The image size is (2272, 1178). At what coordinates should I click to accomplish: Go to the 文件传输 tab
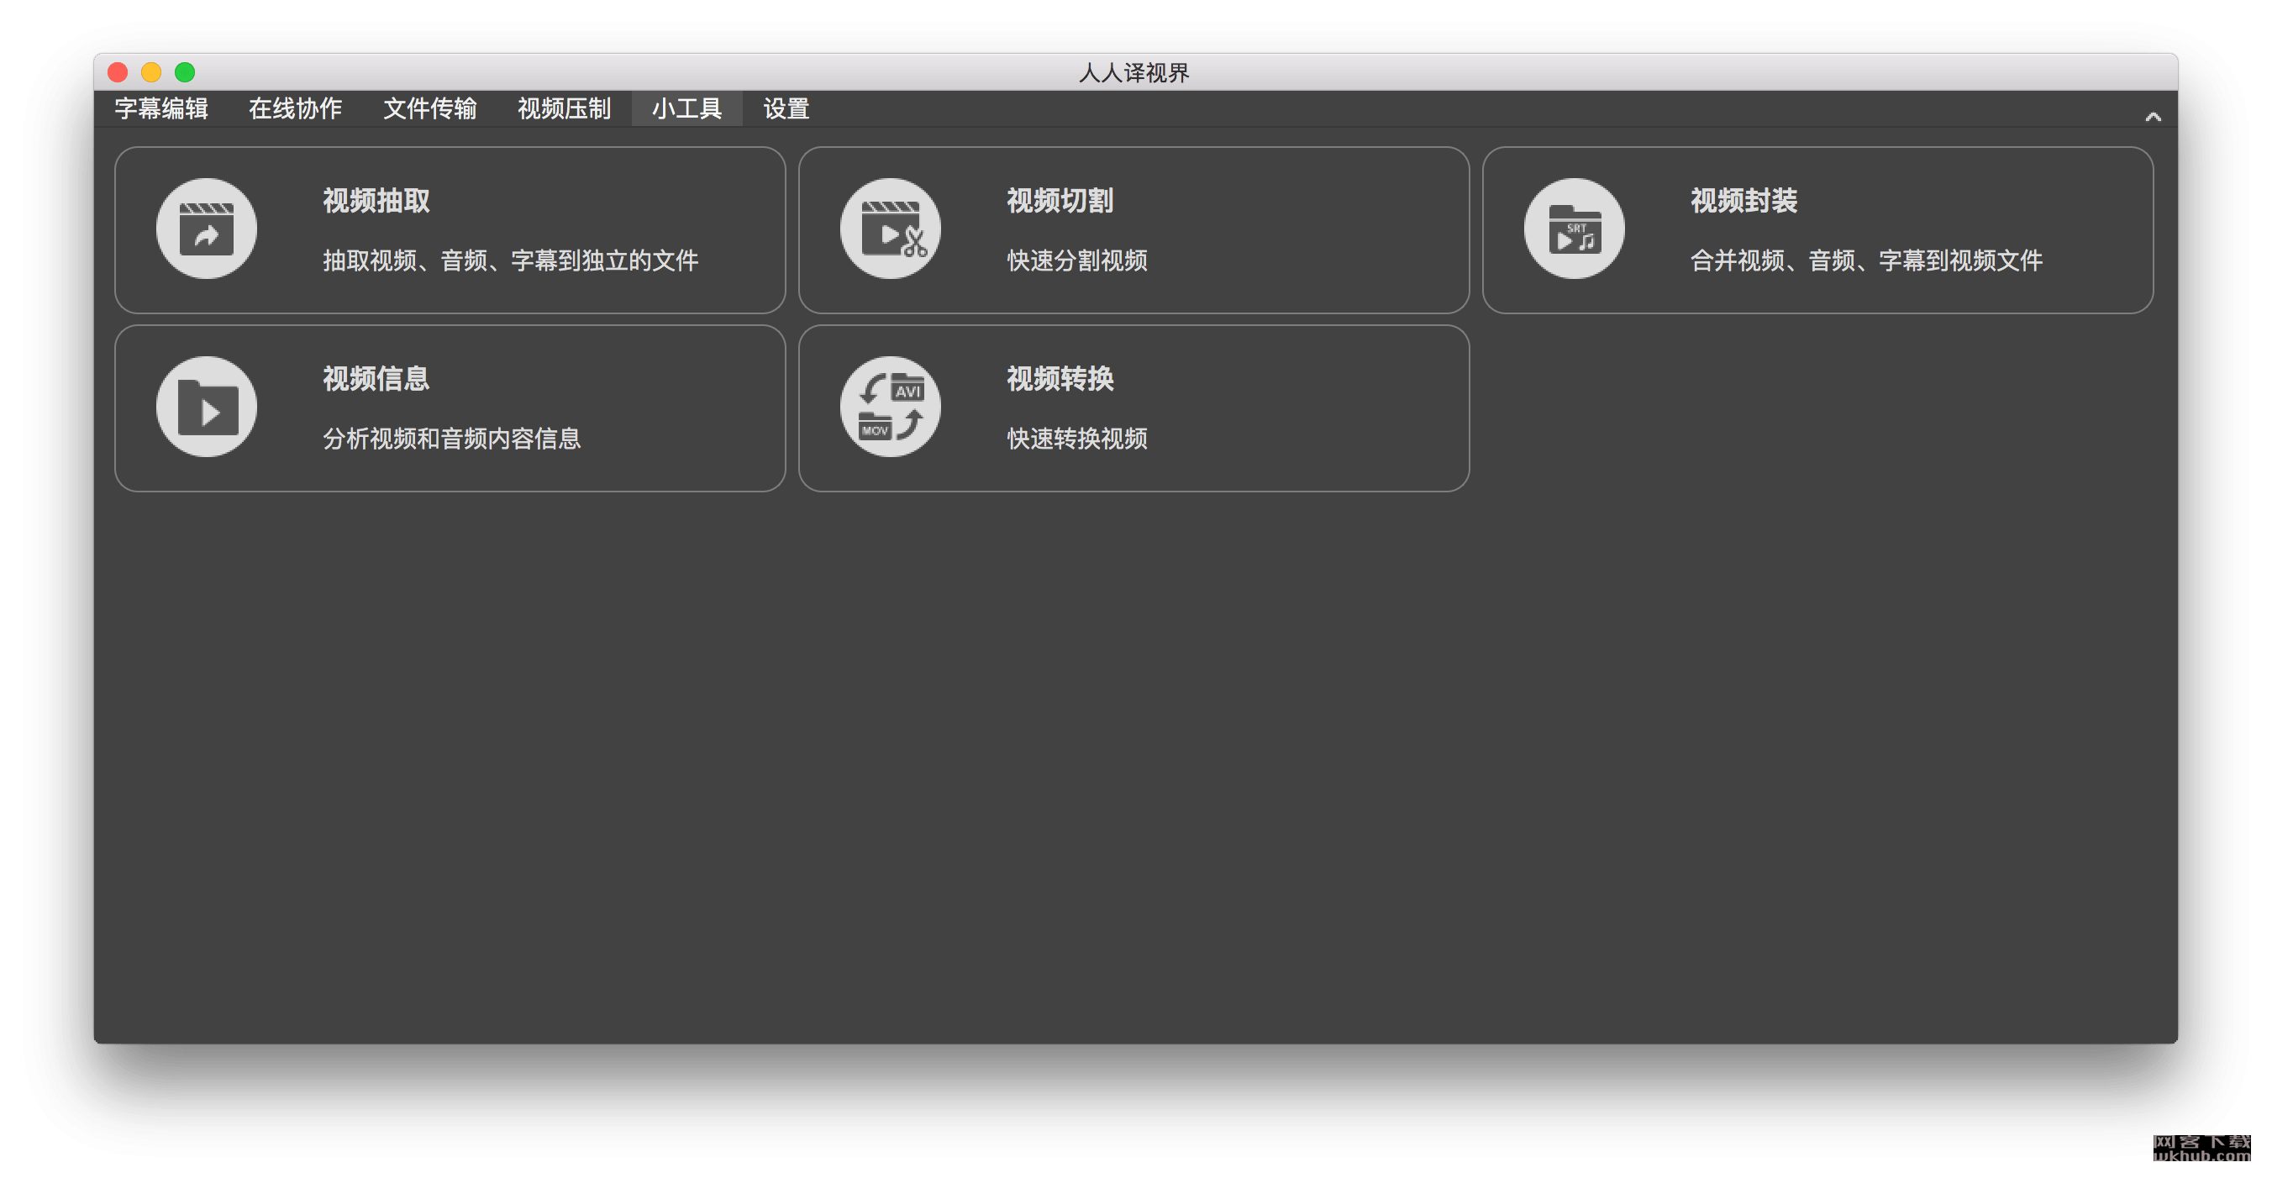pos(430,108)
